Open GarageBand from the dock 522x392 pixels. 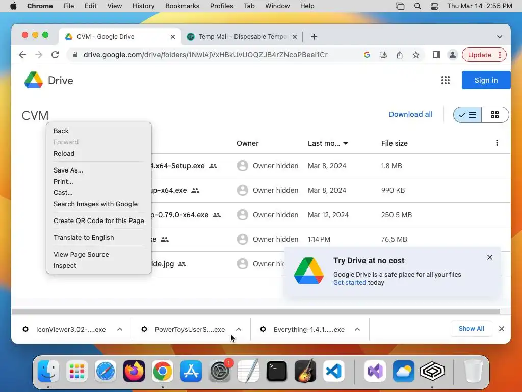[x=305, y=371]
